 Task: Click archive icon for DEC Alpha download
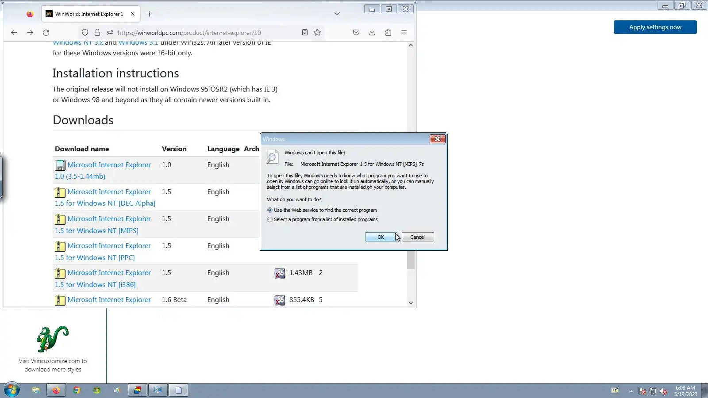point(60,192)
